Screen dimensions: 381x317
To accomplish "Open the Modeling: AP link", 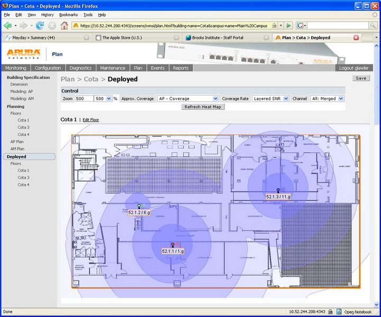I will click(x=22, y=91).
